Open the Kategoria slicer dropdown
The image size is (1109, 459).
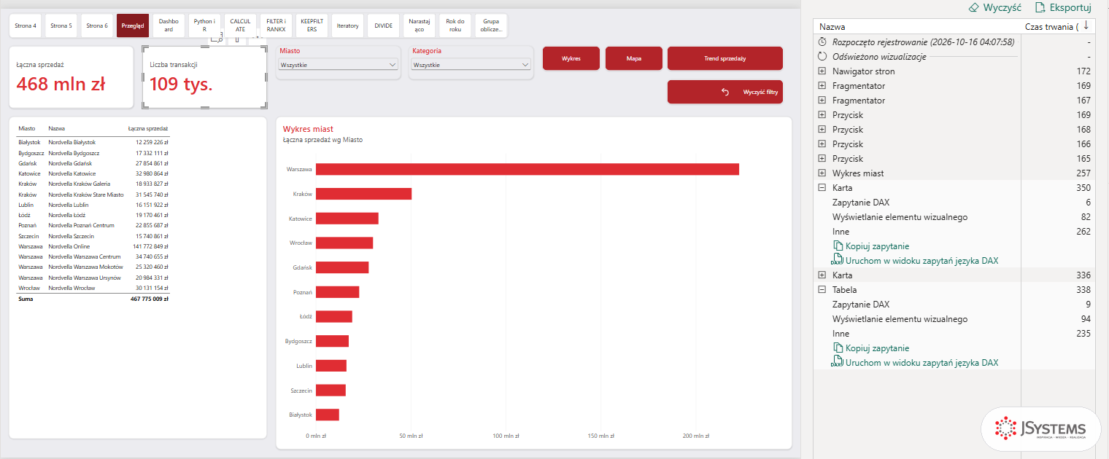point(471,65)
